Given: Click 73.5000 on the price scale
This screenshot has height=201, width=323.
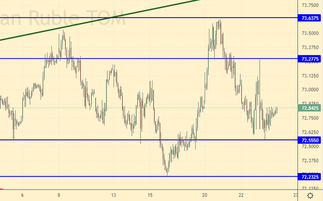Looking at the screenshot, I should click(x=310, y=33).
